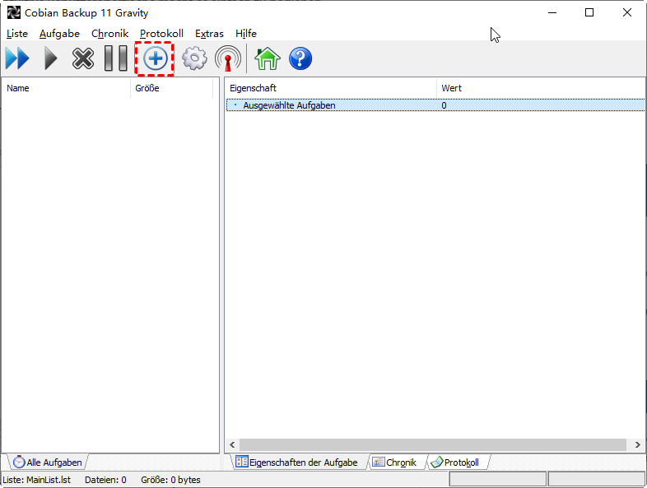Screen dimensions: 647x488
Task: Run all tasks with double-arrow icon
Action: point(17,59)
